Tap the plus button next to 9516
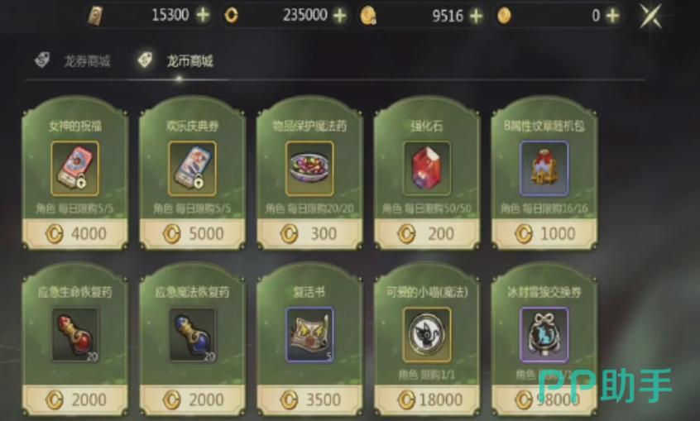Image resolution: width=700 pixels, height=421 pixels. pos(477,16)
